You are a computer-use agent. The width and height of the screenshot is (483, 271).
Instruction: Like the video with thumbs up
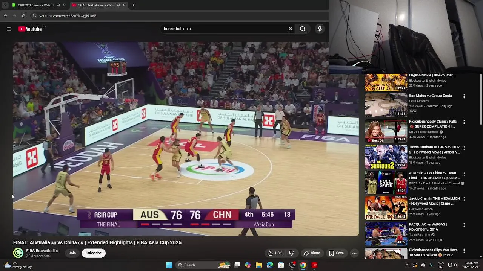(x=274, y=253)
